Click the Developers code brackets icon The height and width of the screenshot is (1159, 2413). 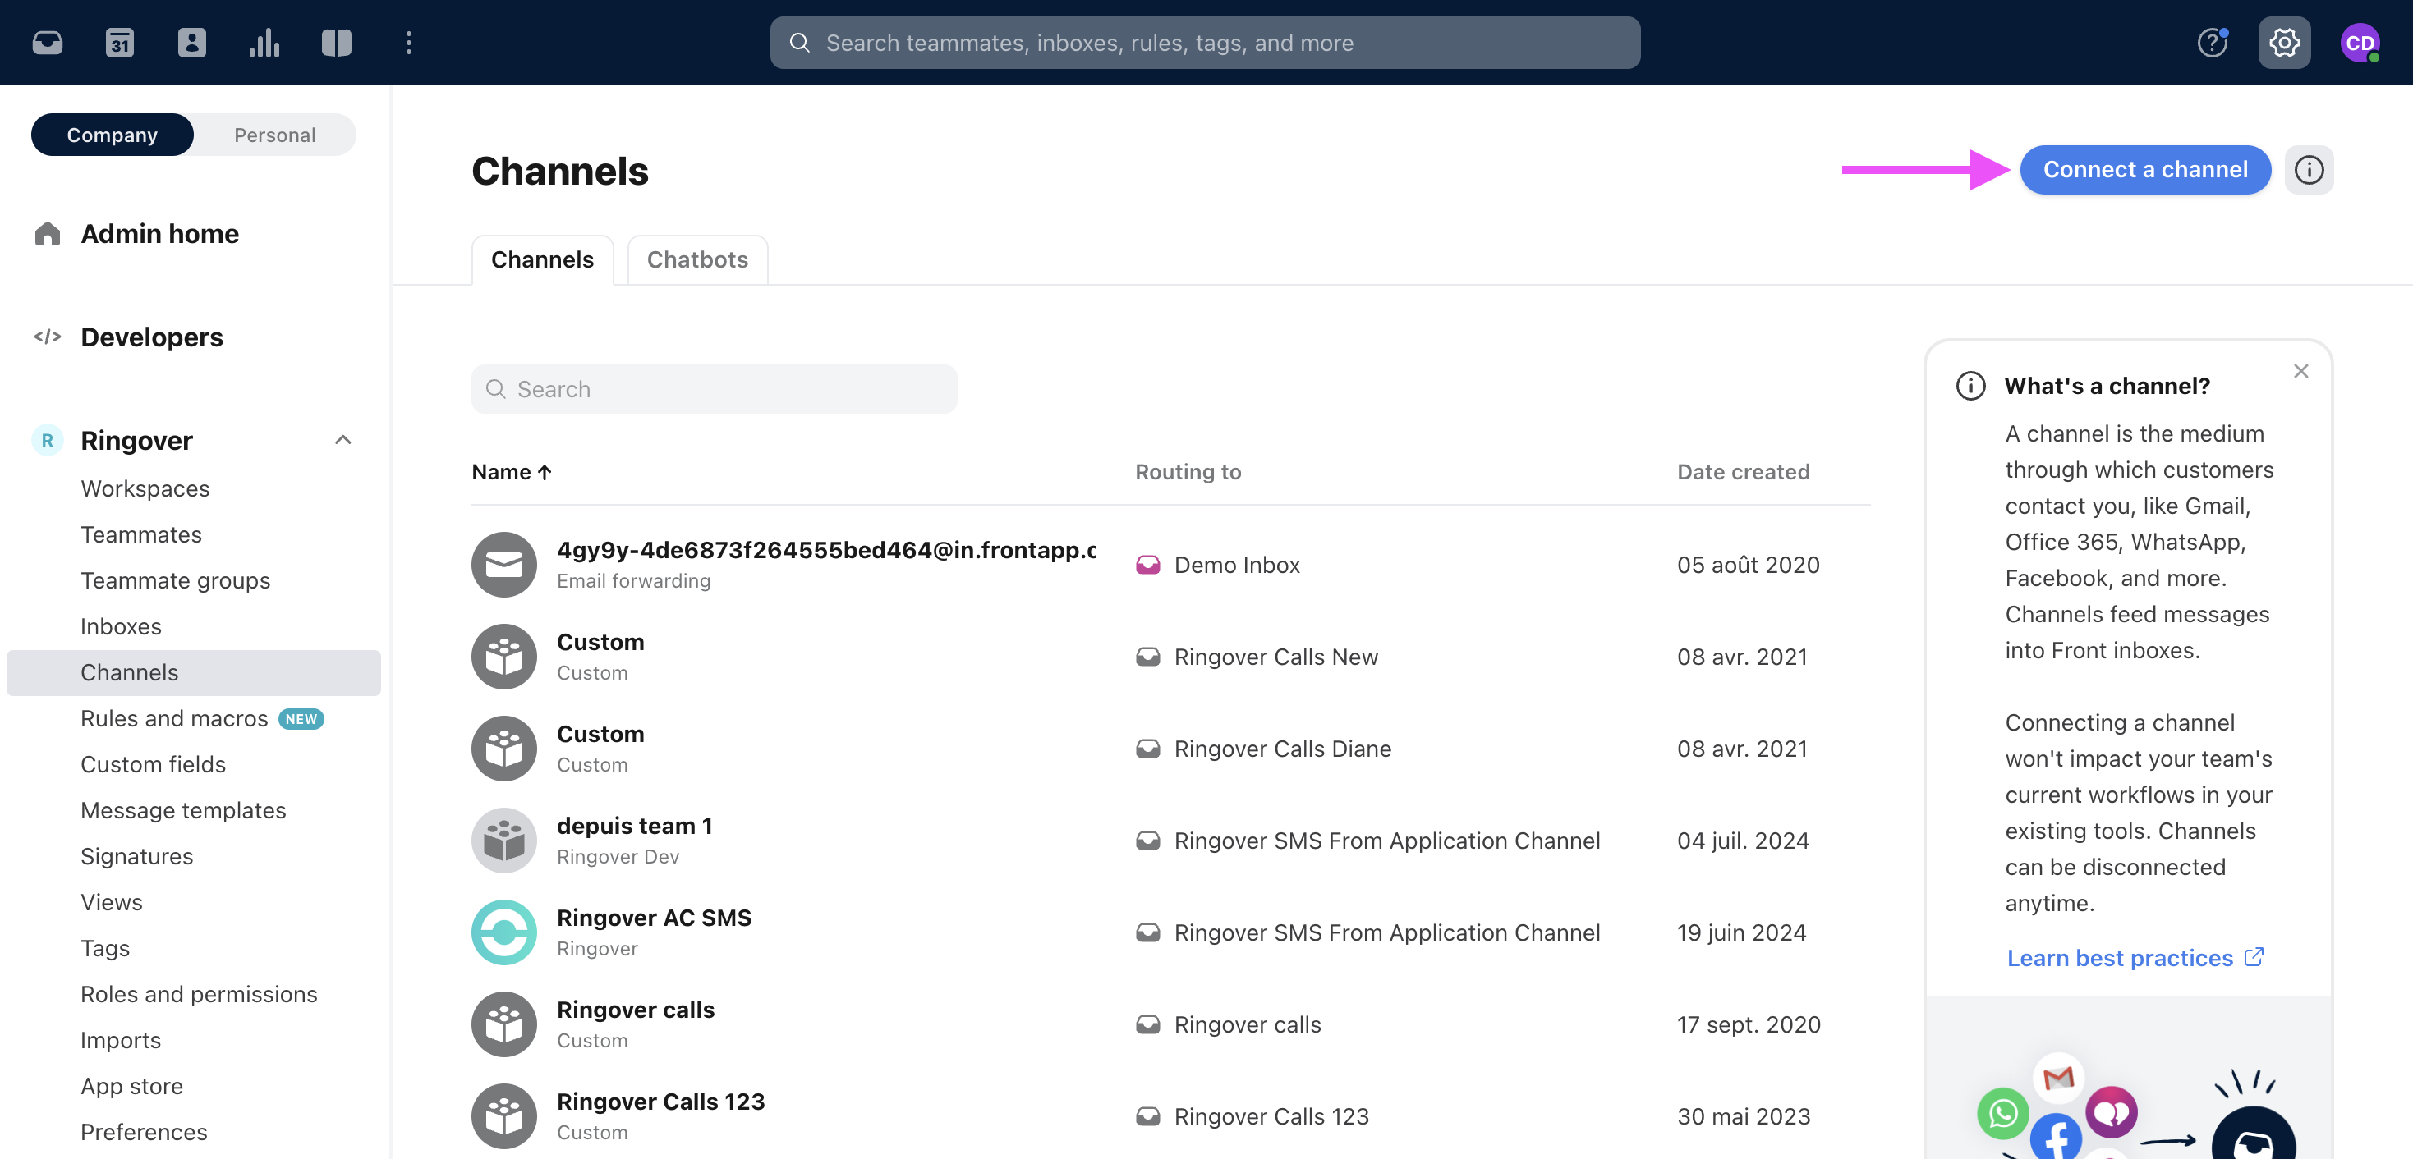pyautogui.click(x=48, y=336)
